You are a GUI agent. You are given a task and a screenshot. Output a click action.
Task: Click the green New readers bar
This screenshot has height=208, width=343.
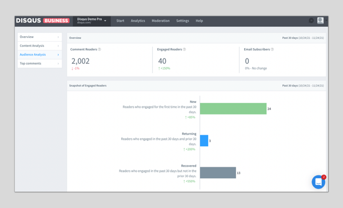point(233,109)
